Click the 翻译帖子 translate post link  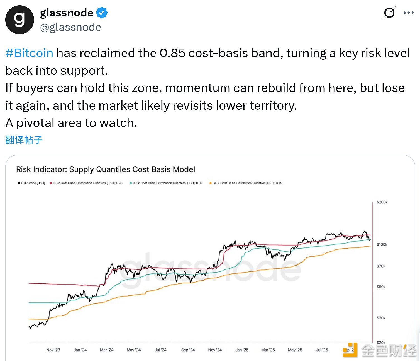click(x=24, y=140)
